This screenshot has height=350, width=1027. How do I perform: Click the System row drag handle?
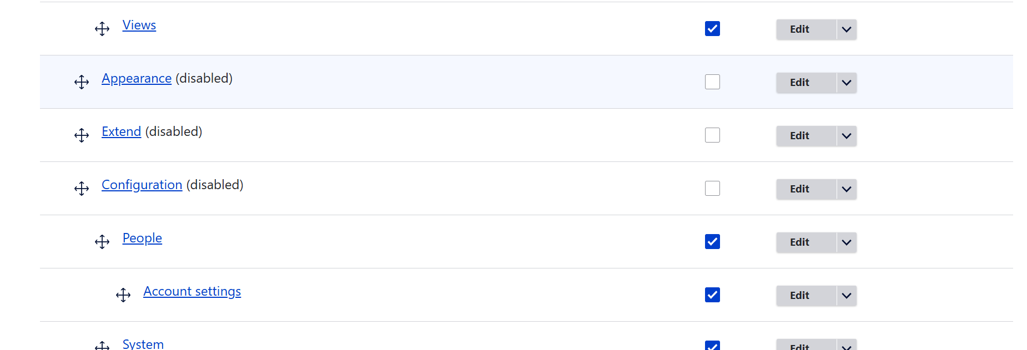click(x=102, y=346)
